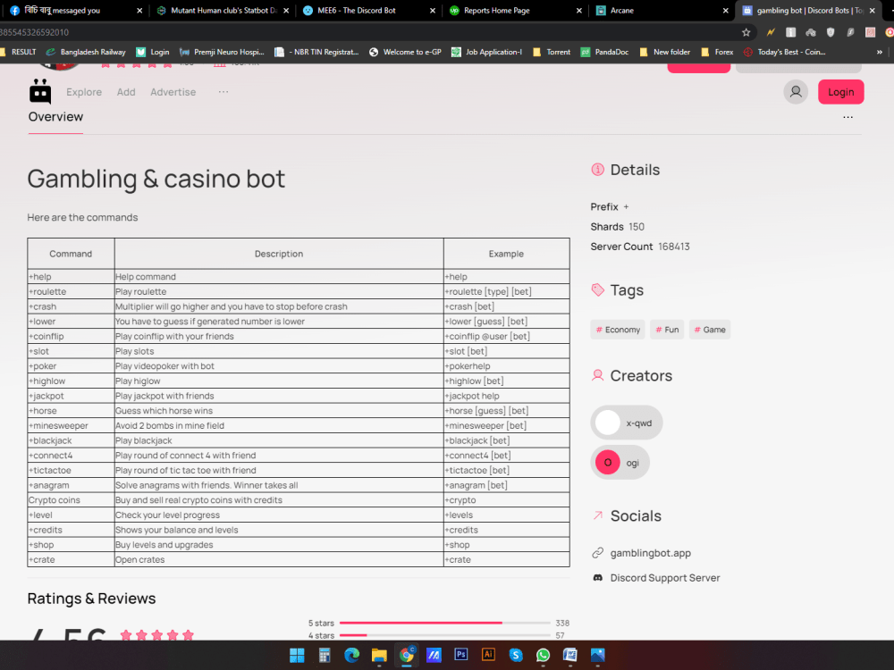Screen dimensions: 894x670
Task: Click the Server Count value 168413
Action: pyautogui.click(x=674, y=247)
